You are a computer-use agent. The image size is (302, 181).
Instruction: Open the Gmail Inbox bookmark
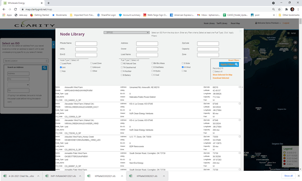point(209,15)
